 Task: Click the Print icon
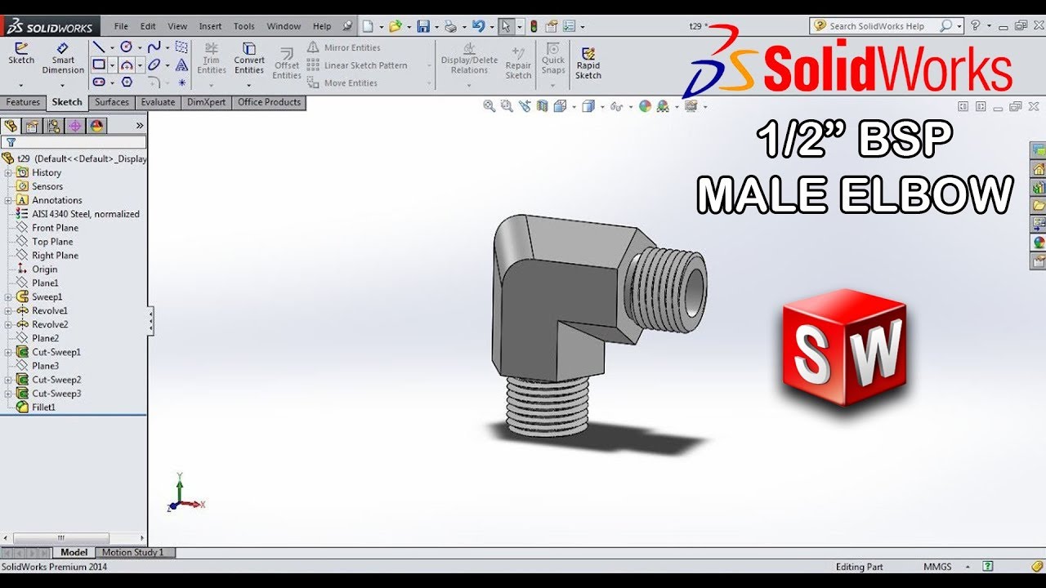450,26
